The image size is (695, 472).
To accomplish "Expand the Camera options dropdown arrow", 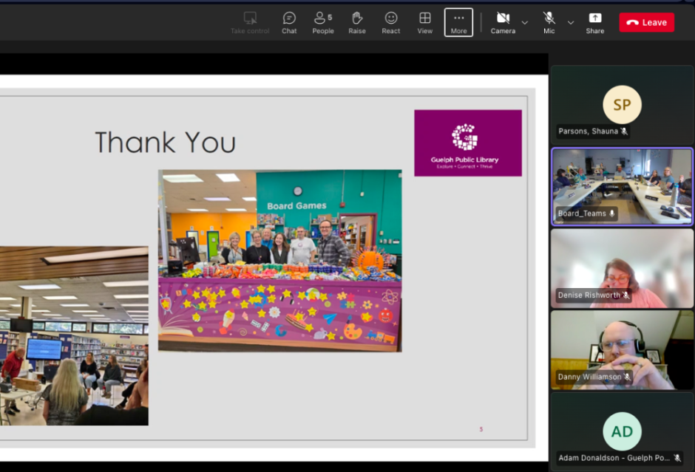I will [x=525, y=23].
